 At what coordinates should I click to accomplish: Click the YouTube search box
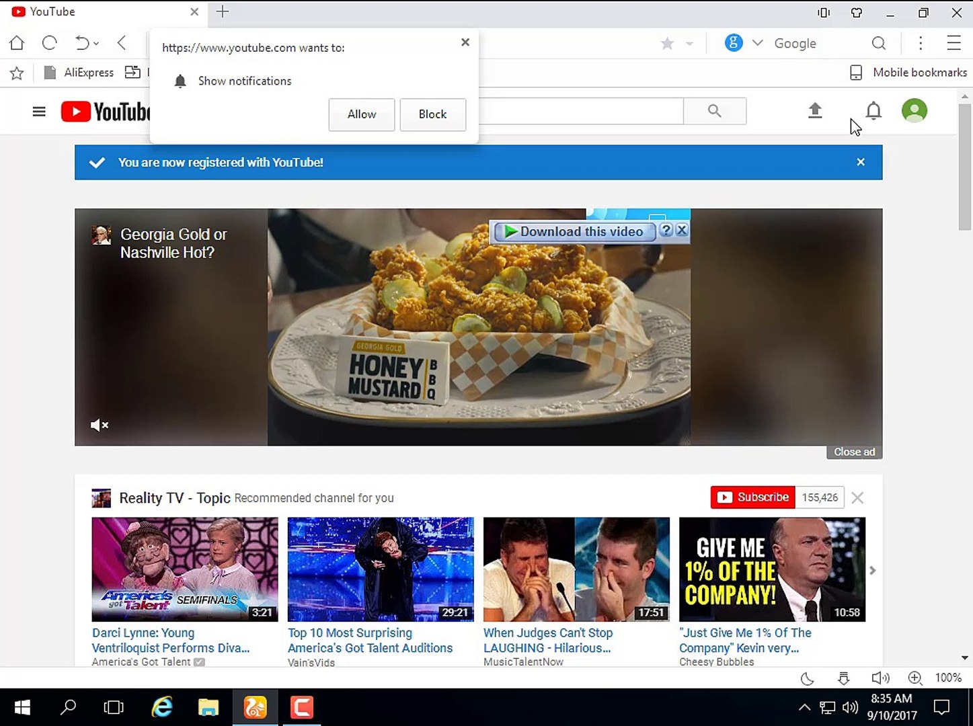tap(581, 111)
